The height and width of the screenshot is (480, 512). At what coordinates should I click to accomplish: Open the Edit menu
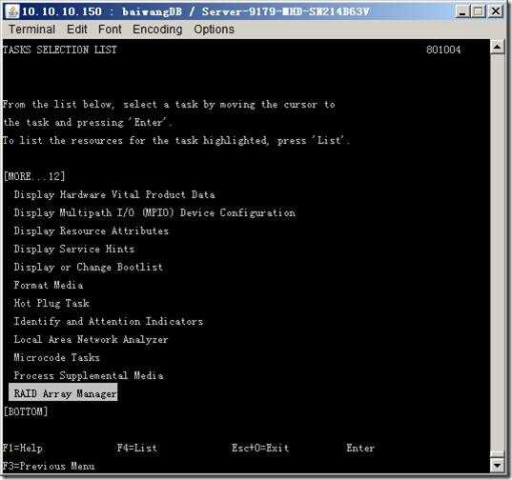tap(76, 30)
